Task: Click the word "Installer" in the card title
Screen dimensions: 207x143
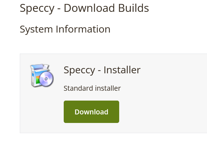Action: (x=122, y=70)
